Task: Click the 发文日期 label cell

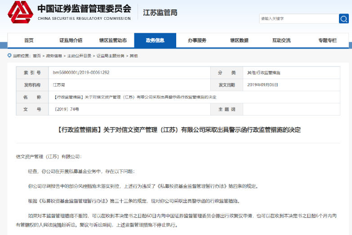Action: tap(227, 85)
